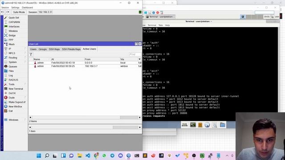
Task: Sort by the Via column header
Action: (129, 59)
